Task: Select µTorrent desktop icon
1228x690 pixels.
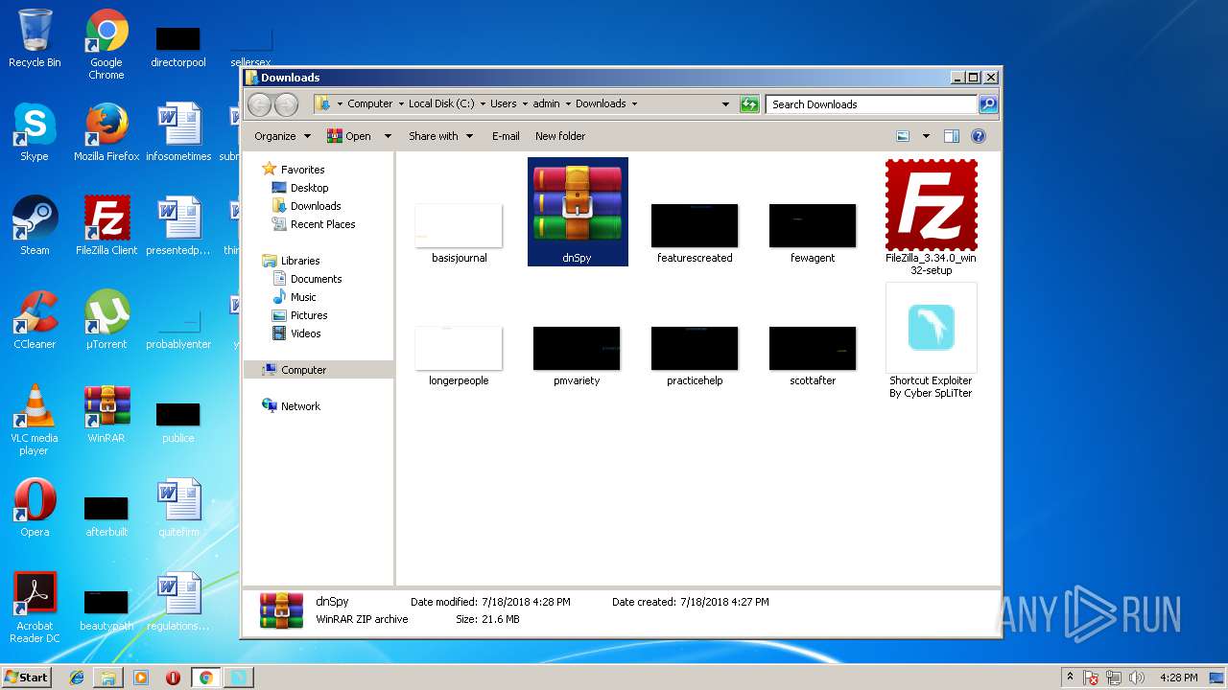Action: click(106, 320)
